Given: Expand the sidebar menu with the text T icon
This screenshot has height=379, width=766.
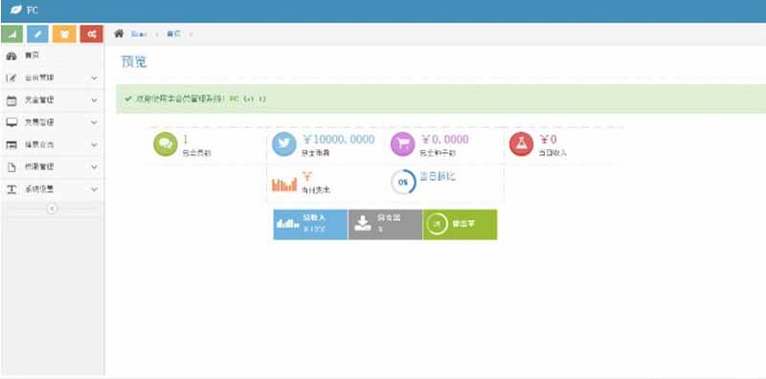Looking at the screenshot, I should tap(53, 189).
